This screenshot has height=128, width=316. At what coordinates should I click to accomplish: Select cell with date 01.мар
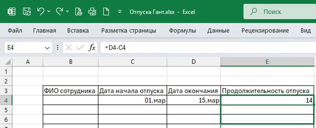coord(132,100)
